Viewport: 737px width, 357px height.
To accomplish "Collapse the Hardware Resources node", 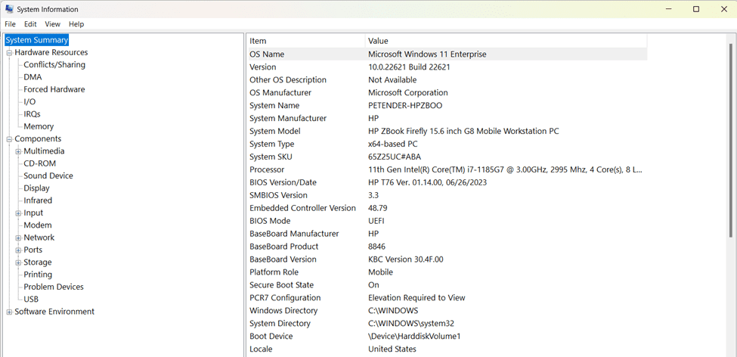I will 9,53.
